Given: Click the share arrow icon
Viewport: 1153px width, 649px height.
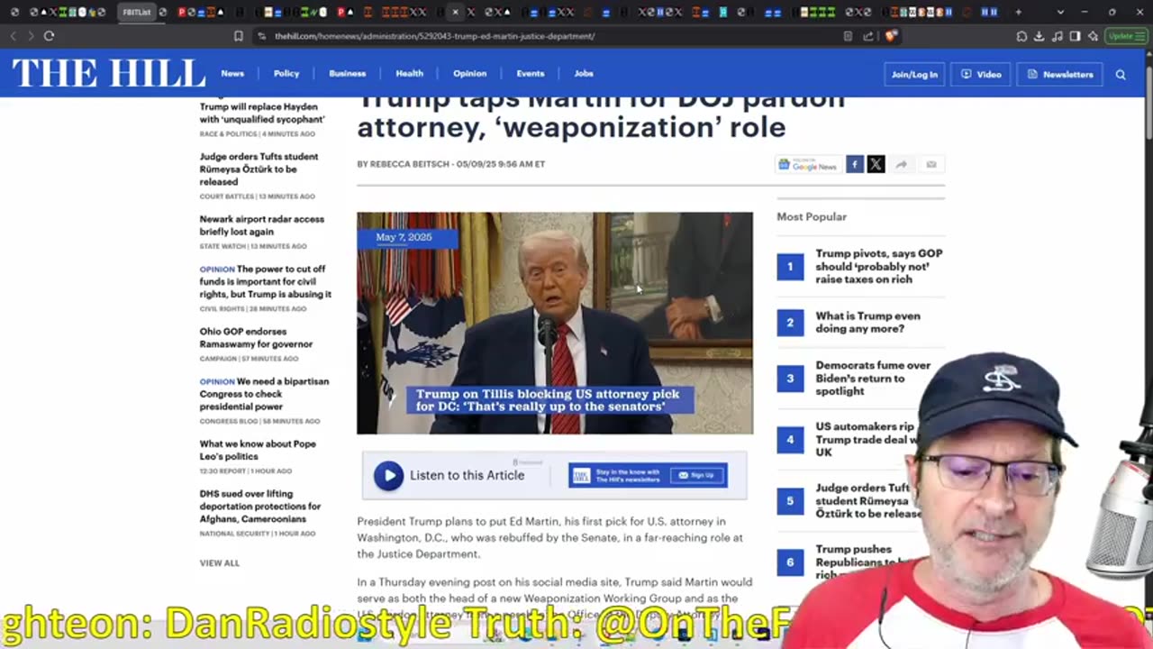Looking at the screenshot, I should [901, 164].
